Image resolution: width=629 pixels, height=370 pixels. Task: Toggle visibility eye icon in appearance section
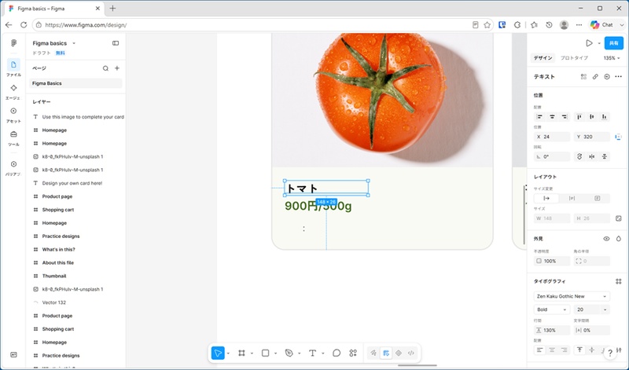[x=606, y=239]
